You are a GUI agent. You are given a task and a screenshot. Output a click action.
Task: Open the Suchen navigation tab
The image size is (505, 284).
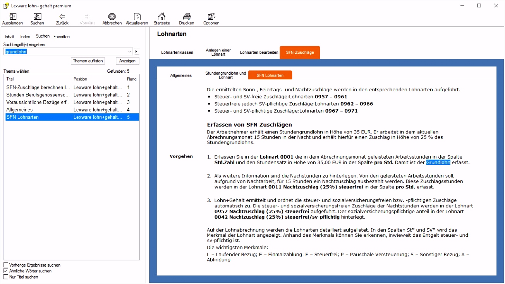(43, 36)
